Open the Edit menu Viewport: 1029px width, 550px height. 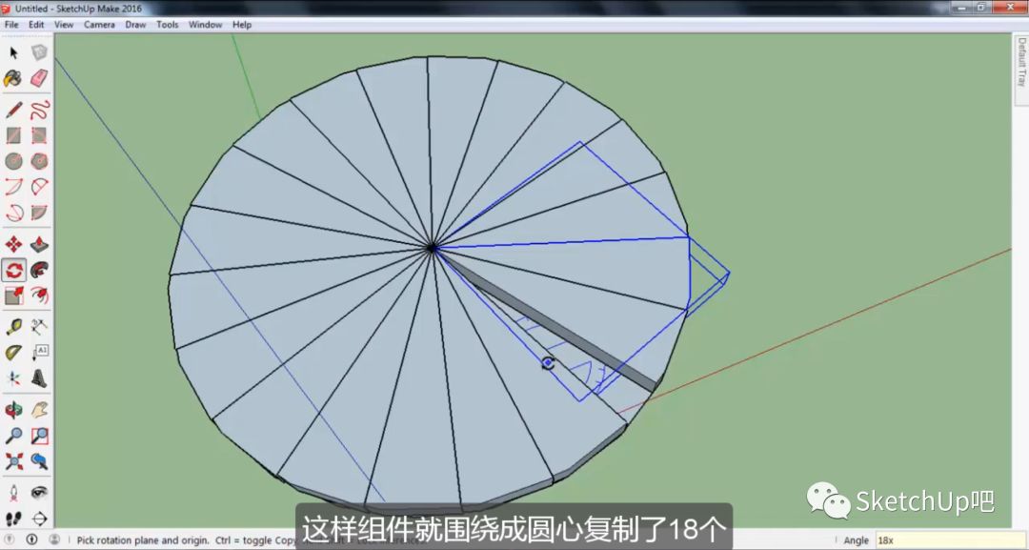pyautogui.click(x=36, y=24)
